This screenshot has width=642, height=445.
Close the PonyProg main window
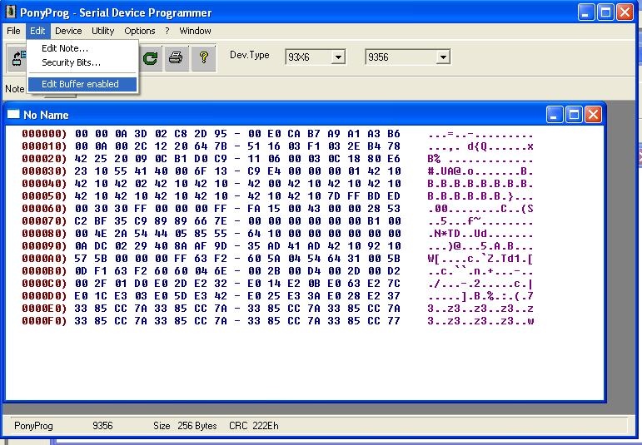(x=625, y=12)
